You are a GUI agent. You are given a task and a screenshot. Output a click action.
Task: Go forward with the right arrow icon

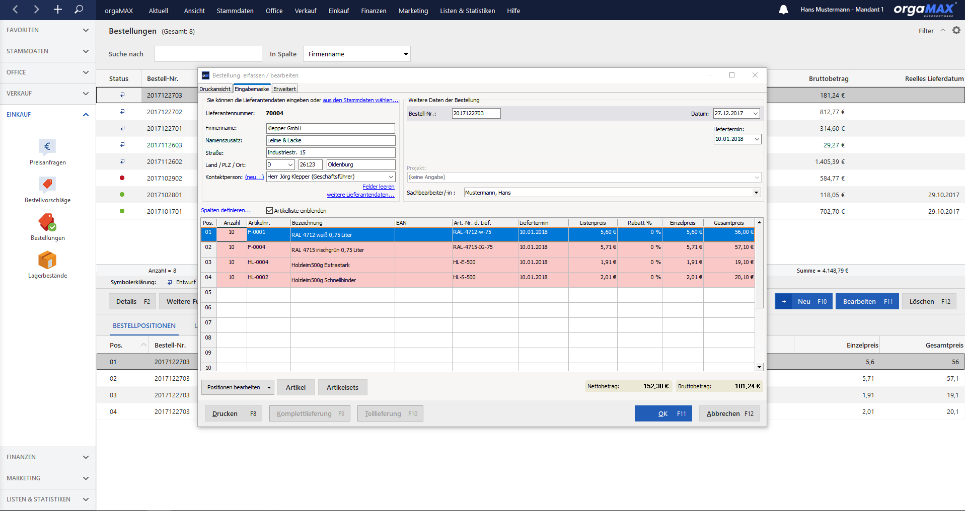[36, 10]
